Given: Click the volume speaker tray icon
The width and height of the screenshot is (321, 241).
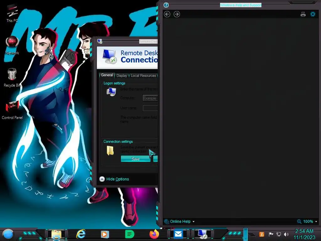Looking at the screenshot, I should (286, 234).
